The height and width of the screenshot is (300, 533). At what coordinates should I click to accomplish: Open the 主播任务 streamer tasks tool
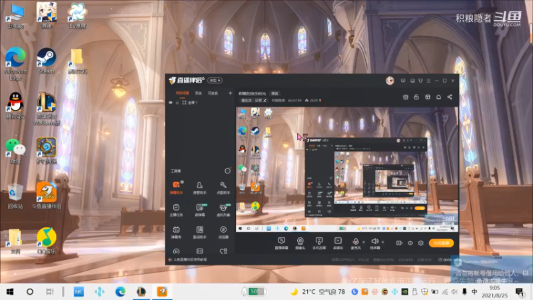[x=176, y=210]
